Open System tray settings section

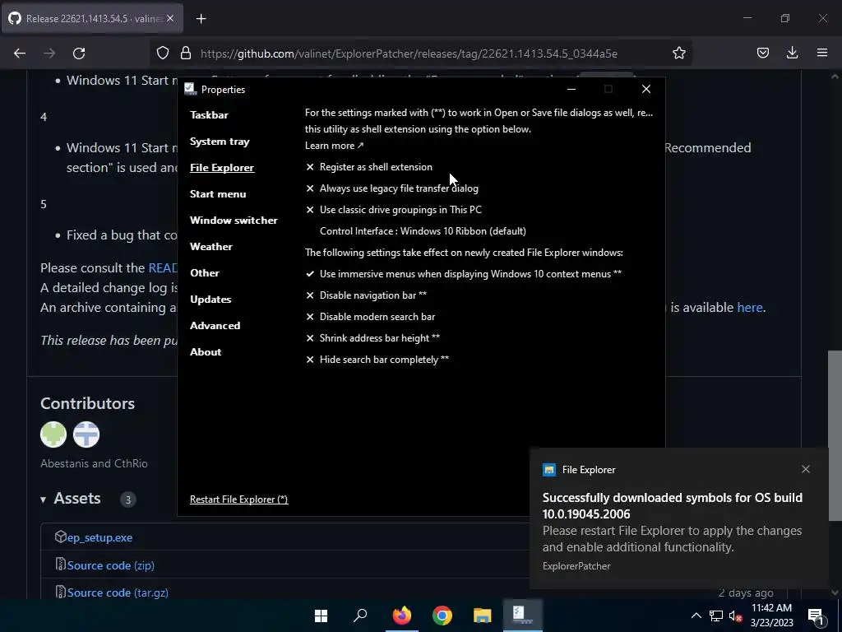[220, 142]
